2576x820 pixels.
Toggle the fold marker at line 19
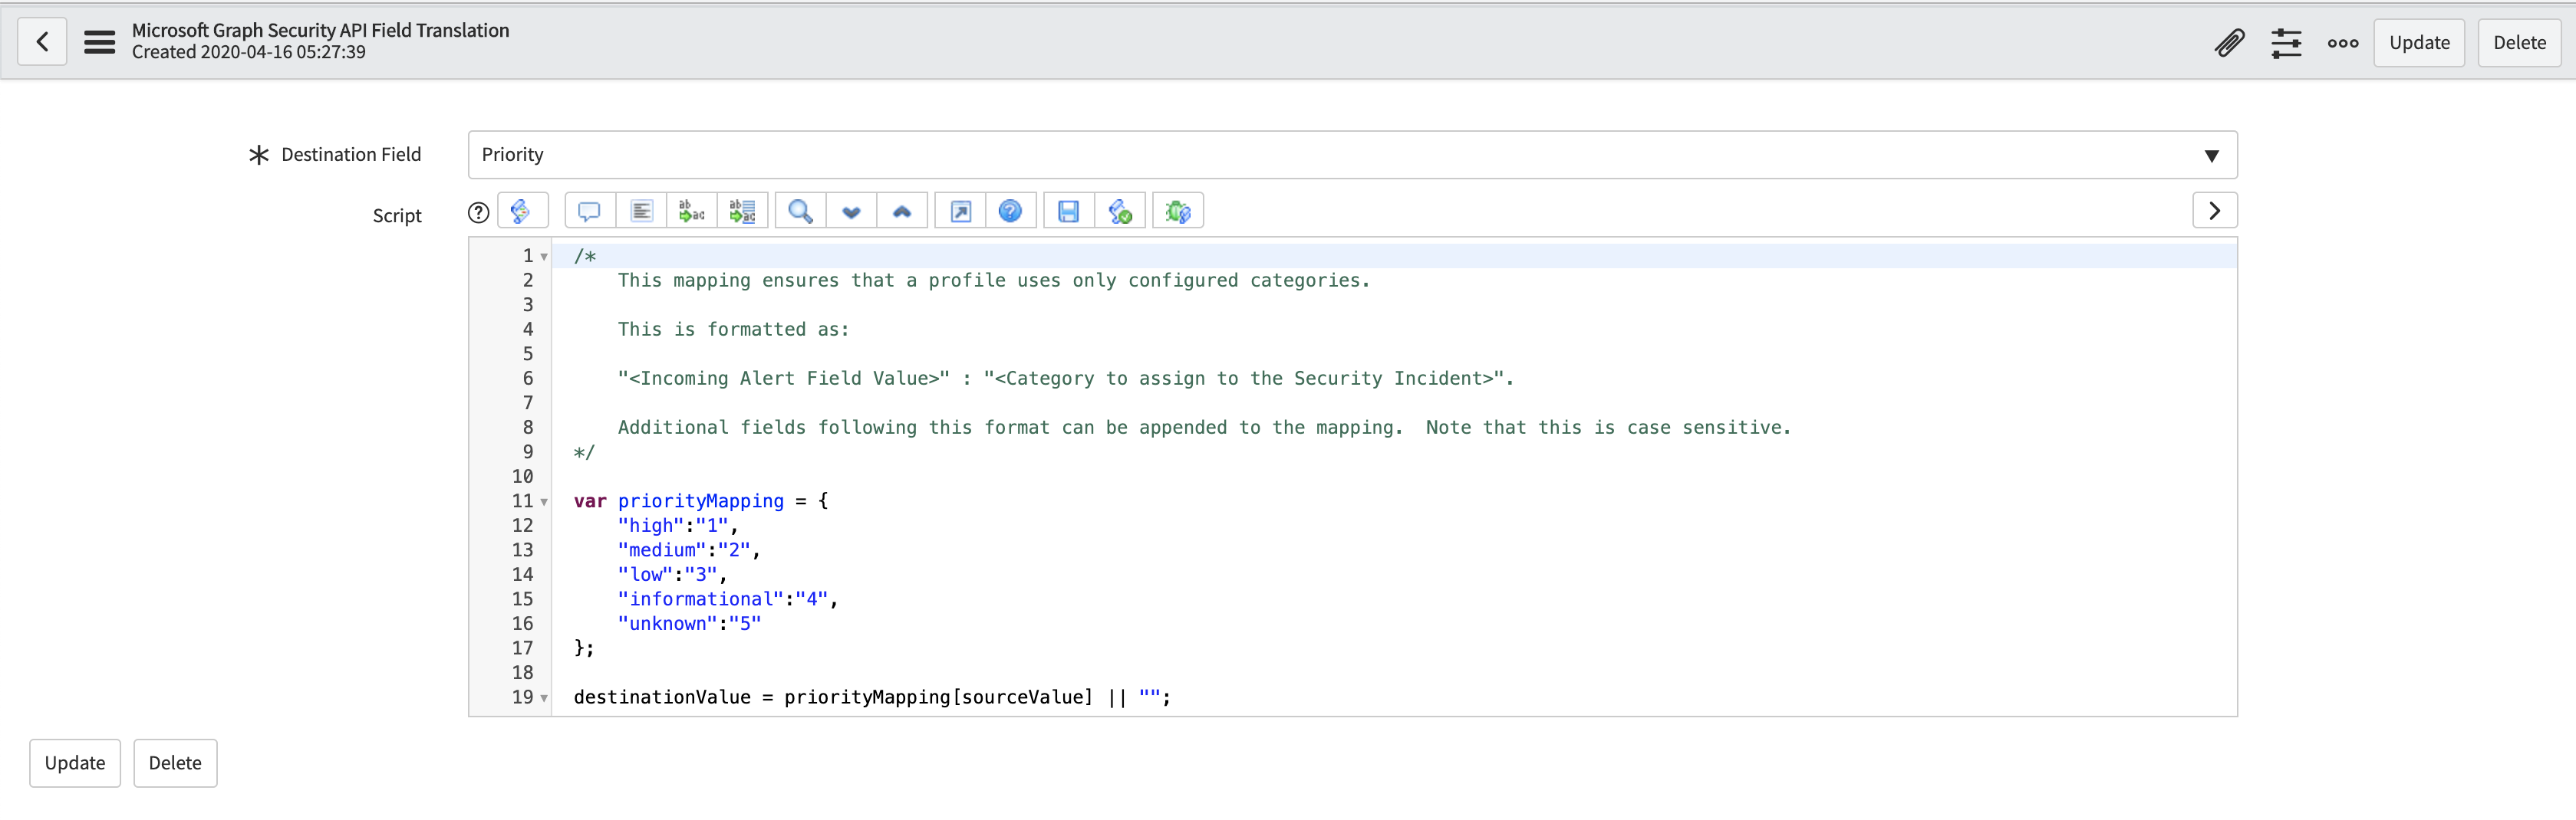pos(544,698)
